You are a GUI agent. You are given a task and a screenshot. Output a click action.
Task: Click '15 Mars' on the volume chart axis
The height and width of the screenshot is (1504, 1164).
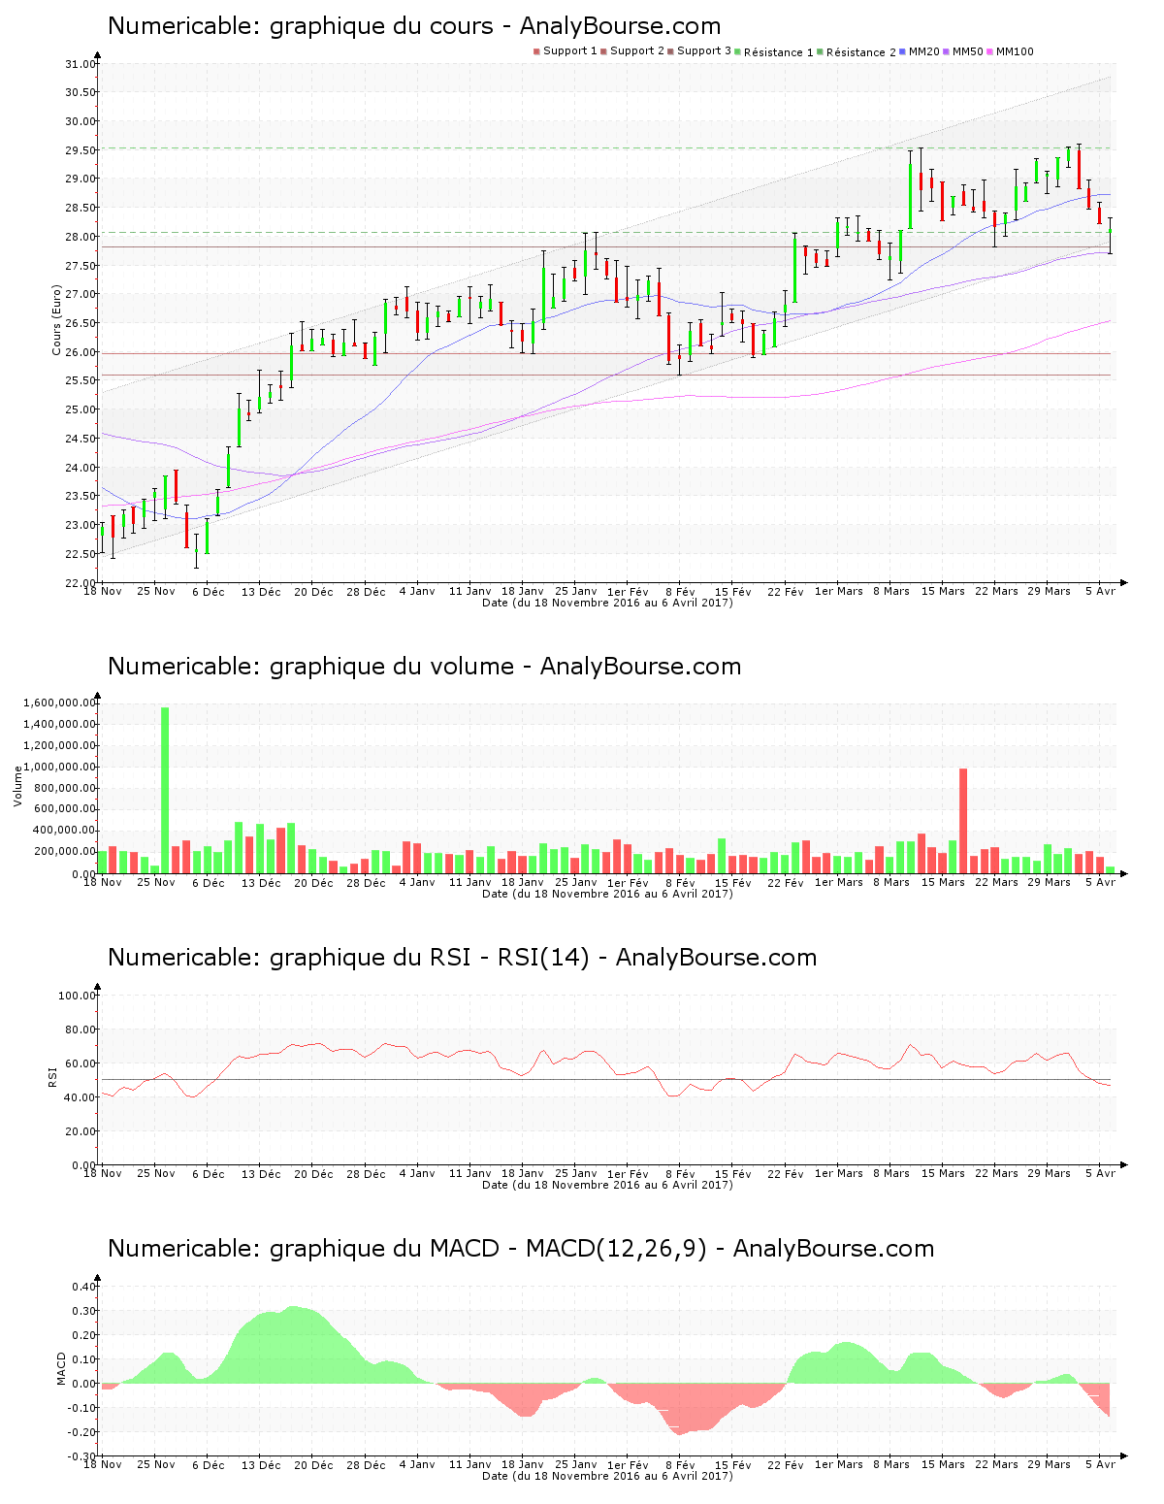point(943,882)
